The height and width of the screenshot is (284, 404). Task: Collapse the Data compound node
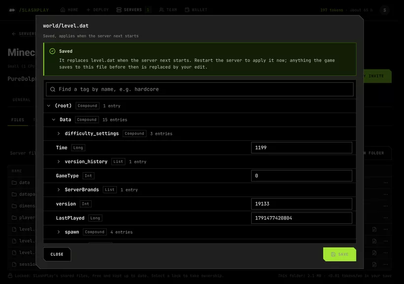pos(54,120)
